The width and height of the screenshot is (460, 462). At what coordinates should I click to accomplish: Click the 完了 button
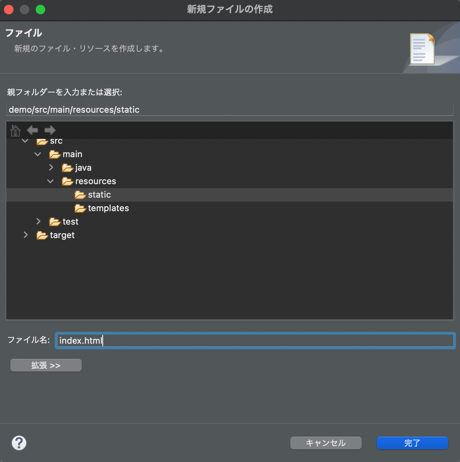pos(412,443)
